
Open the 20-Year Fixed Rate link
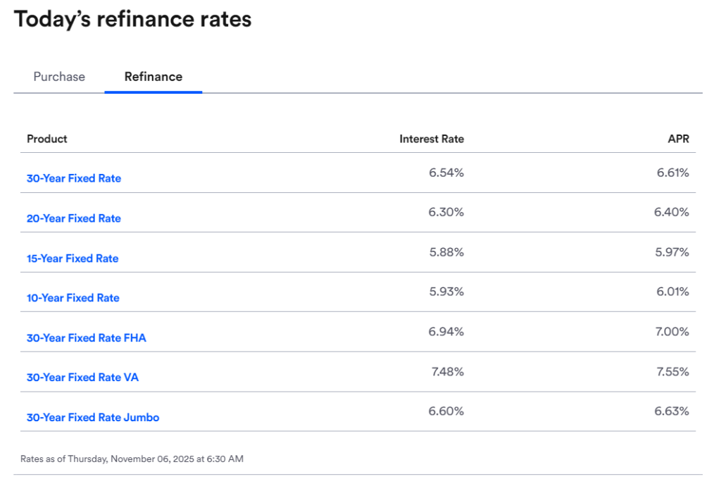(73, 218)
